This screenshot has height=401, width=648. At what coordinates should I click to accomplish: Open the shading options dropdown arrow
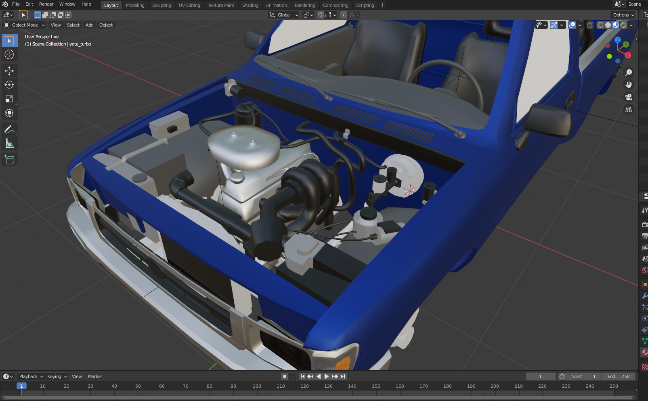click(631, 25)
